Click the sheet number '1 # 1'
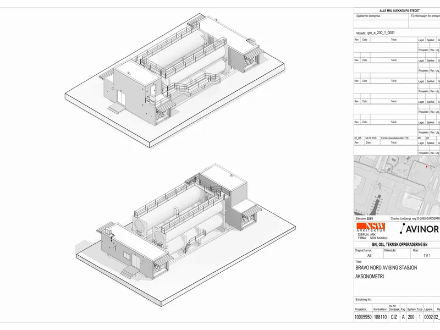Image resolution: width=440 pixels, height=330 pixels. (427, 255)
